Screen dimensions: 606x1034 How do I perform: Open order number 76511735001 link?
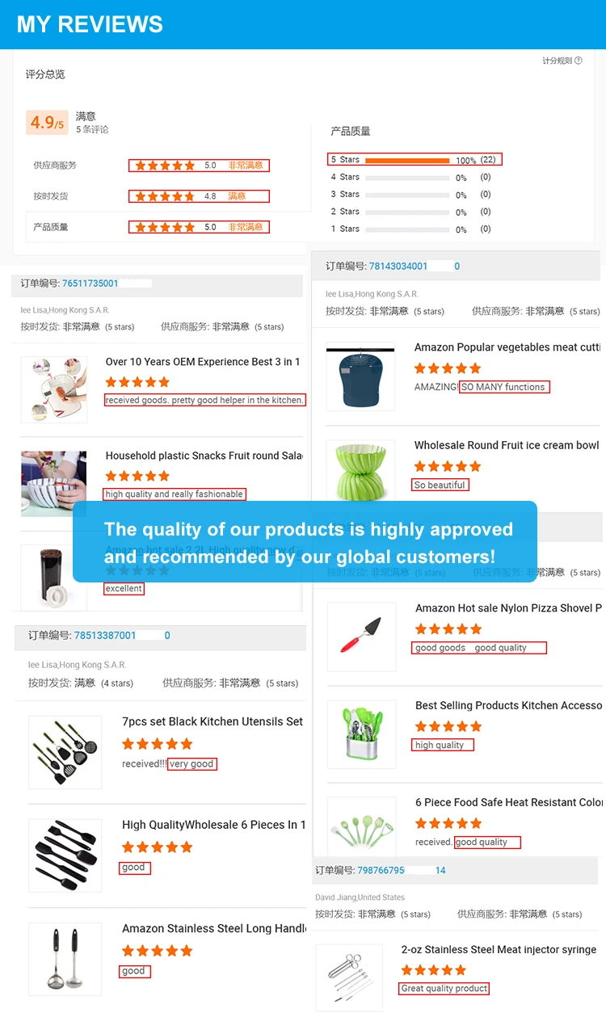coord(90,284)
